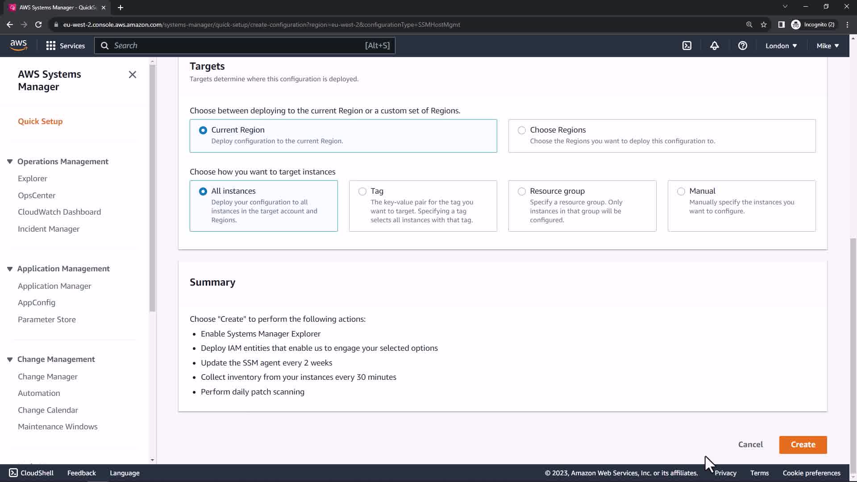Open the AWS support help icon
Screen dimensions: 857x482
(742, 46)
